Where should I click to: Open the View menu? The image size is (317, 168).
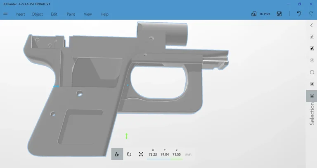pyautogui.click(x=88, y=14)
